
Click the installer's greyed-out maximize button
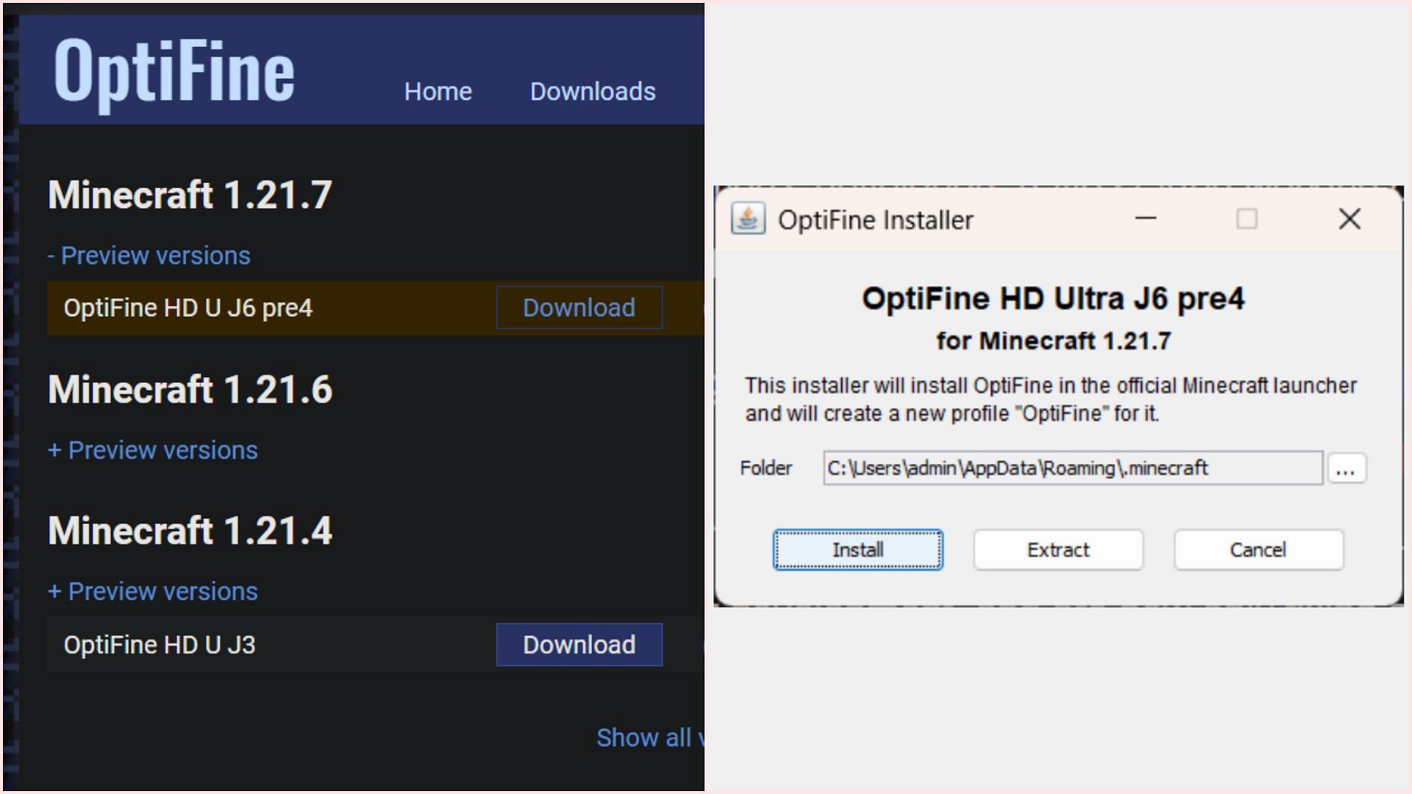[1247, 219]
